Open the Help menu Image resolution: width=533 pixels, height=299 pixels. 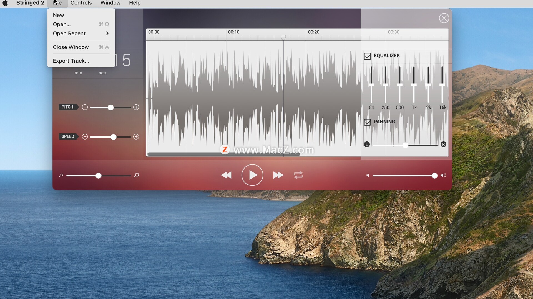[135, 3]
